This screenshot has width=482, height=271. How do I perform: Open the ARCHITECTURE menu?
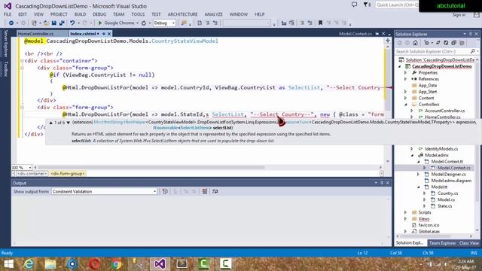pyautogui.click(x=182, y=14)
